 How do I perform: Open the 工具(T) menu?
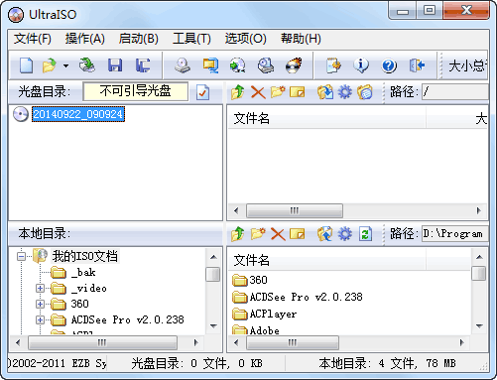click(x=191, y=39)
